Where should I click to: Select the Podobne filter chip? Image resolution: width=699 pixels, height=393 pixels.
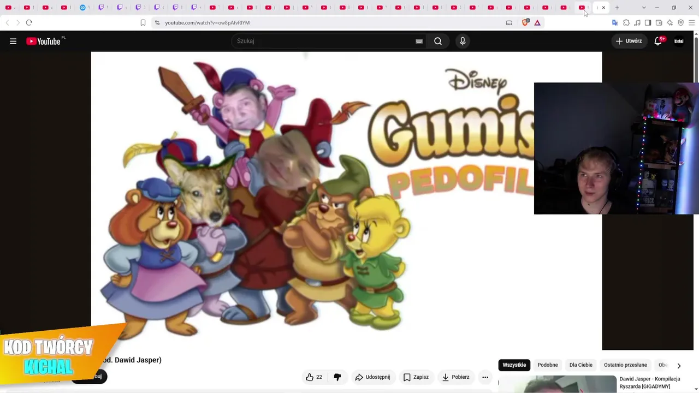click(548, 365)
